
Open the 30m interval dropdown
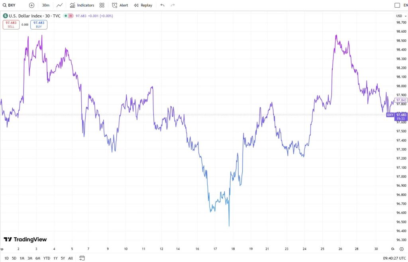46,5
